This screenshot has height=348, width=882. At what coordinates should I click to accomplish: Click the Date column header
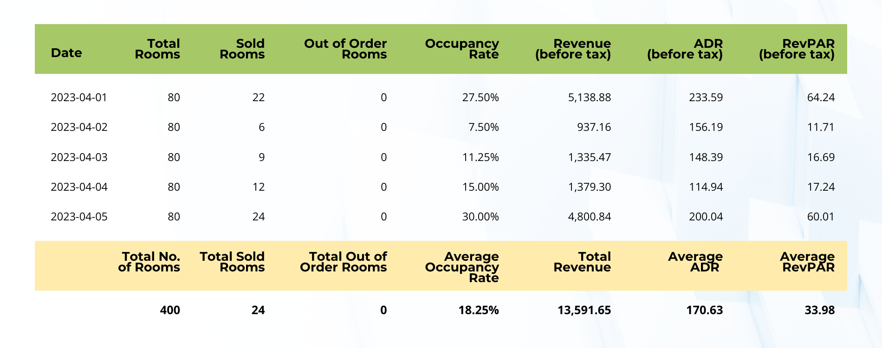click(66, 53)
